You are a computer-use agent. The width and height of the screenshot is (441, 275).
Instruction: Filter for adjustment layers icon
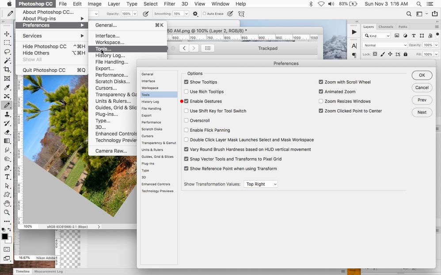coord(405,36)
